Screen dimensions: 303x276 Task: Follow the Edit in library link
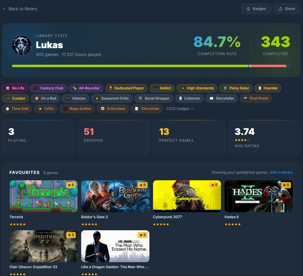[281, 172]
